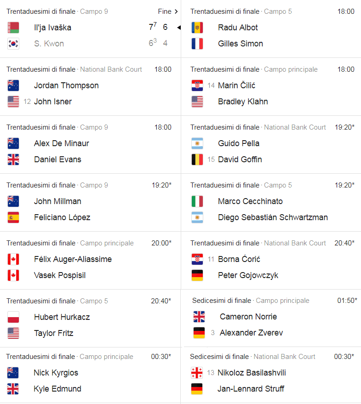Open the Cameron Norrie vs Zverev match
The image size is (361, 404).
(x=271, y=319)
